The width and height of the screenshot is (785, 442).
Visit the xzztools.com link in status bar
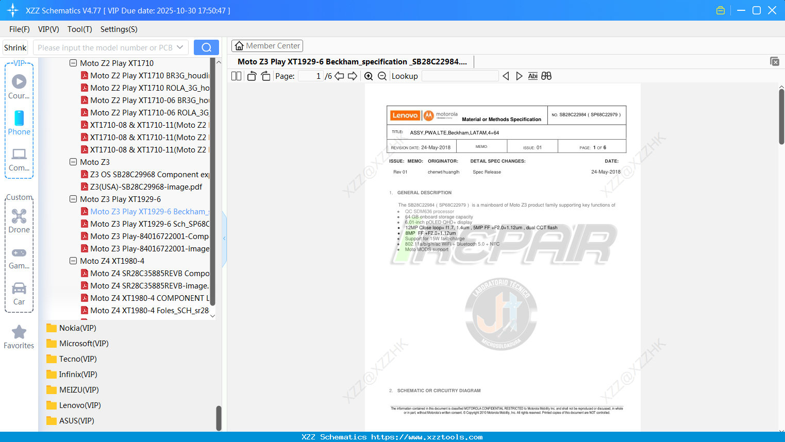point(427,437)
